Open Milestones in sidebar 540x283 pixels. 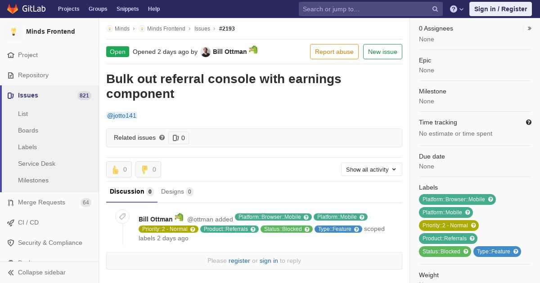click(33, 180)
